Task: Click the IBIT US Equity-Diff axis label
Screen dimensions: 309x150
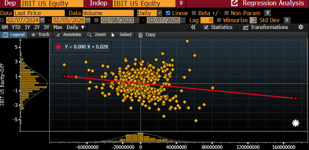Action: click(x=2, y=85)
